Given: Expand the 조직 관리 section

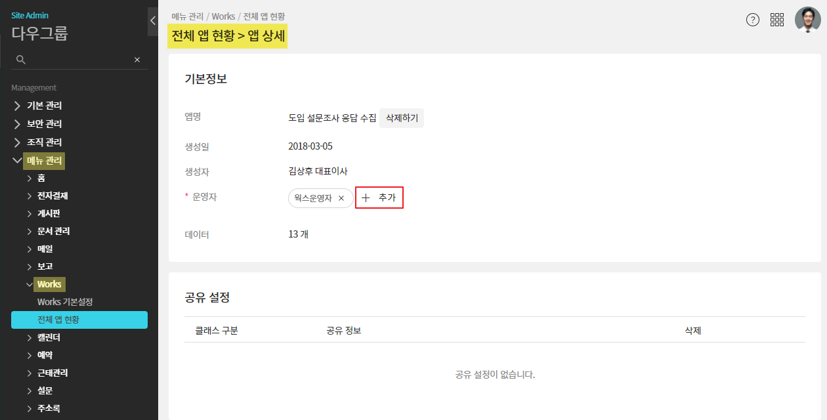Looking at the screenshot, I should click(x=17, y=142).
